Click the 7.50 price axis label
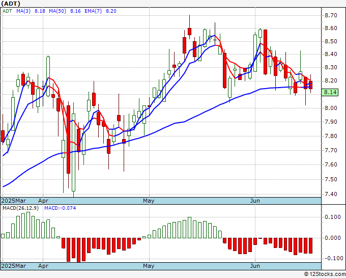Viewport: 346px width, 278px height. [x=331, y=179]
